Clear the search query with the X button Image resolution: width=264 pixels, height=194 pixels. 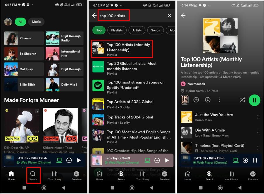pos(170,15)
